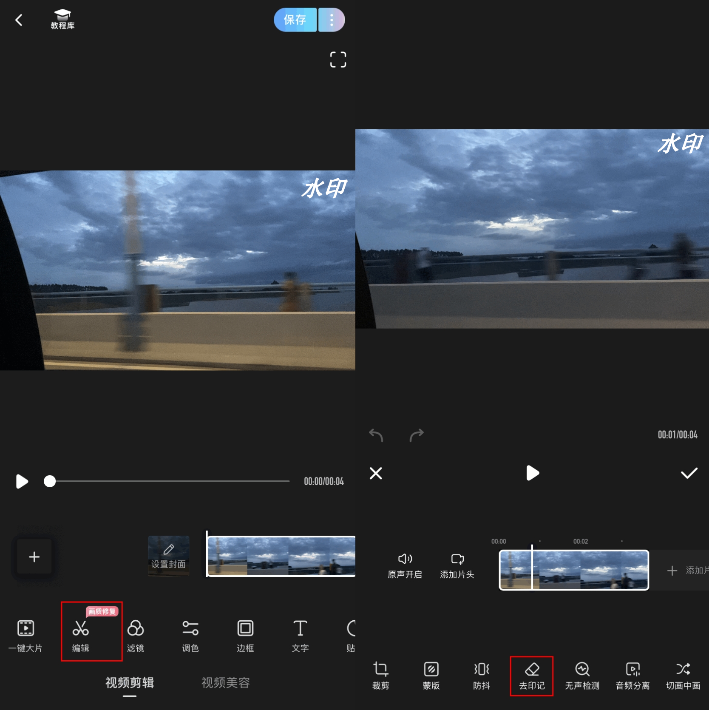Open the 切画中画 picture-in-picture tool
Screen dimensions: 709x710
[x=683, y=676]
